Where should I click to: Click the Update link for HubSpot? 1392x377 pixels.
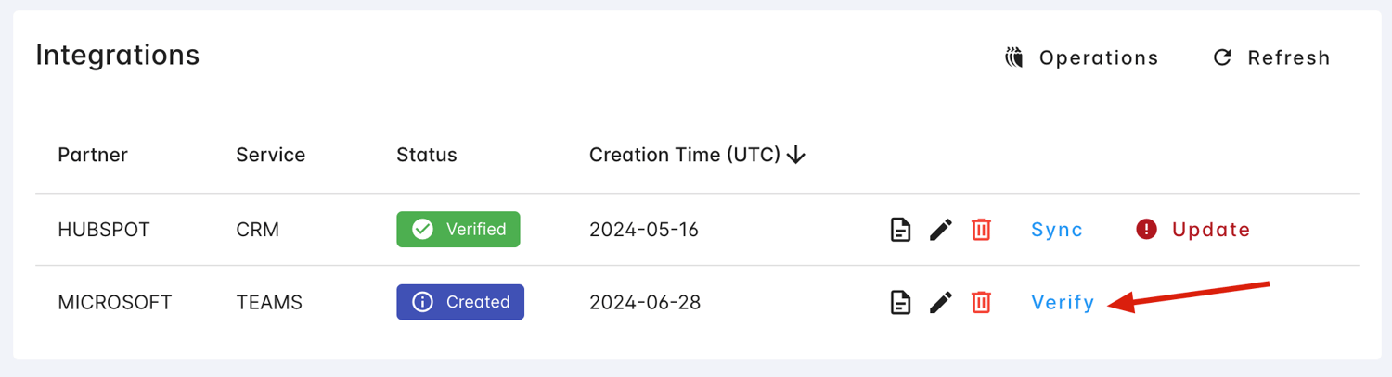[1210, 230]
